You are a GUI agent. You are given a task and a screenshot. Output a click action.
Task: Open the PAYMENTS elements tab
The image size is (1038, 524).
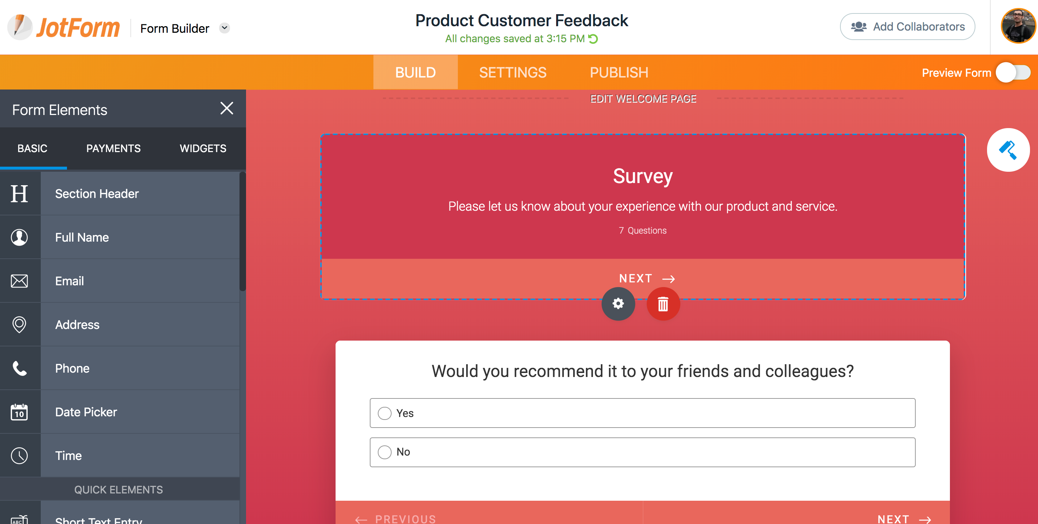click(x=113, y=148)
